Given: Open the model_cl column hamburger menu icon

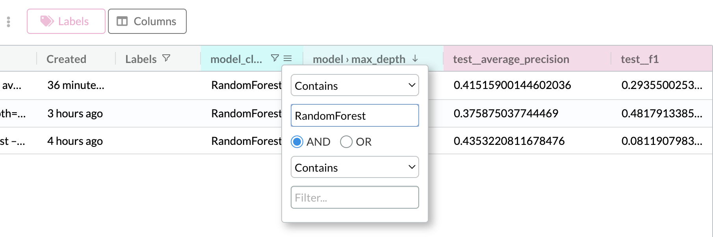Looking at the screenshot, I should point(288,58).
